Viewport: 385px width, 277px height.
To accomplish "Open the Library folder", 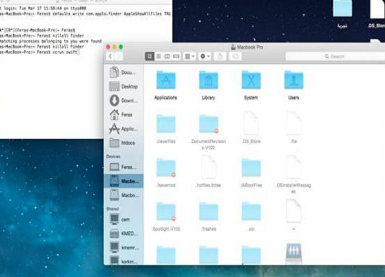I will (208, 81).
